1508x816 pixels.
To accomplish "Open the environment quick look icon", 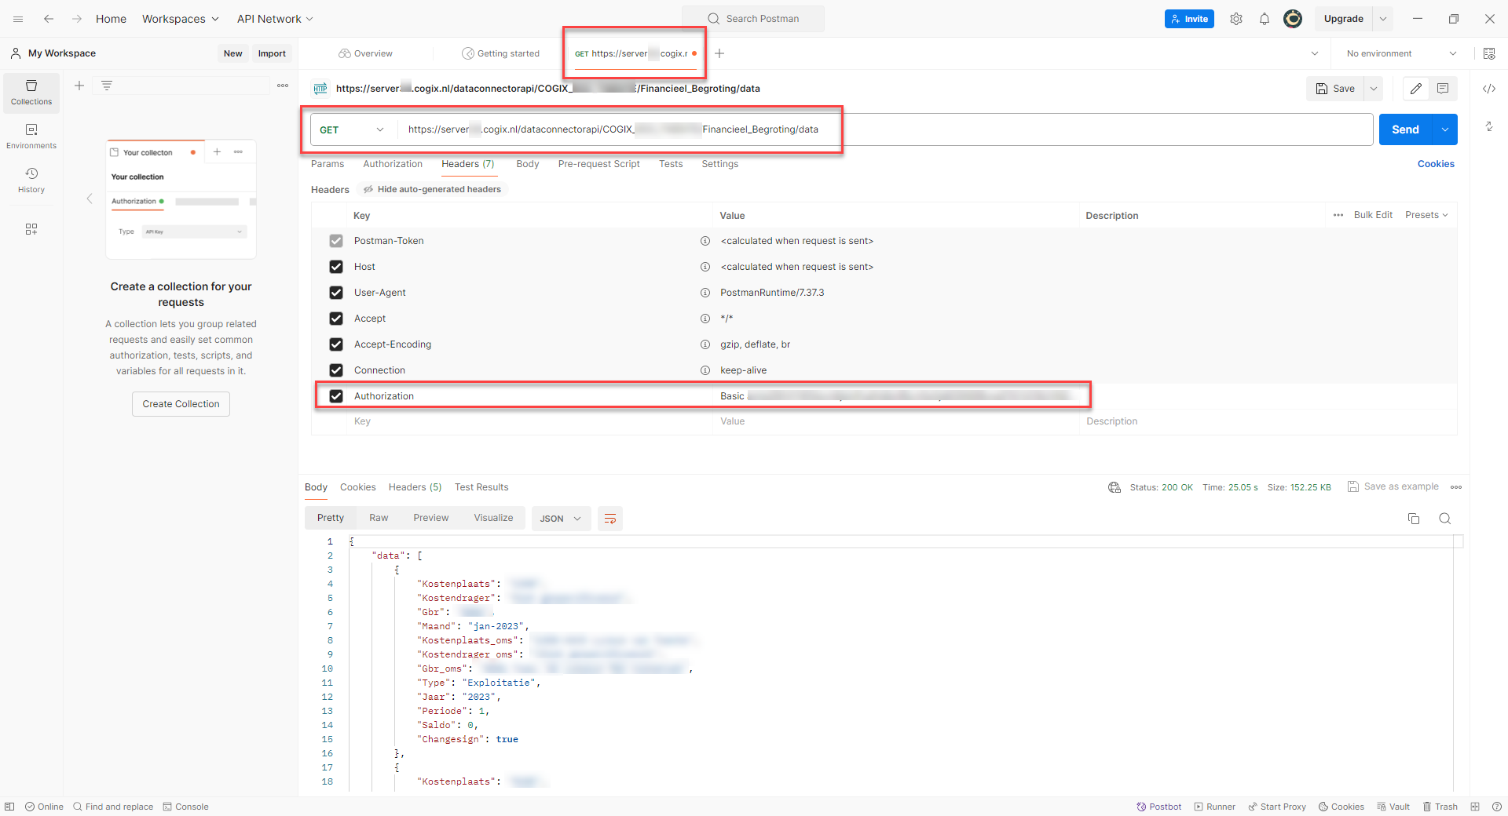I will tap(1489, 53).
